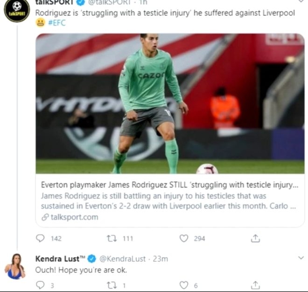Share Kendra Lust's reply

(255, 285)
